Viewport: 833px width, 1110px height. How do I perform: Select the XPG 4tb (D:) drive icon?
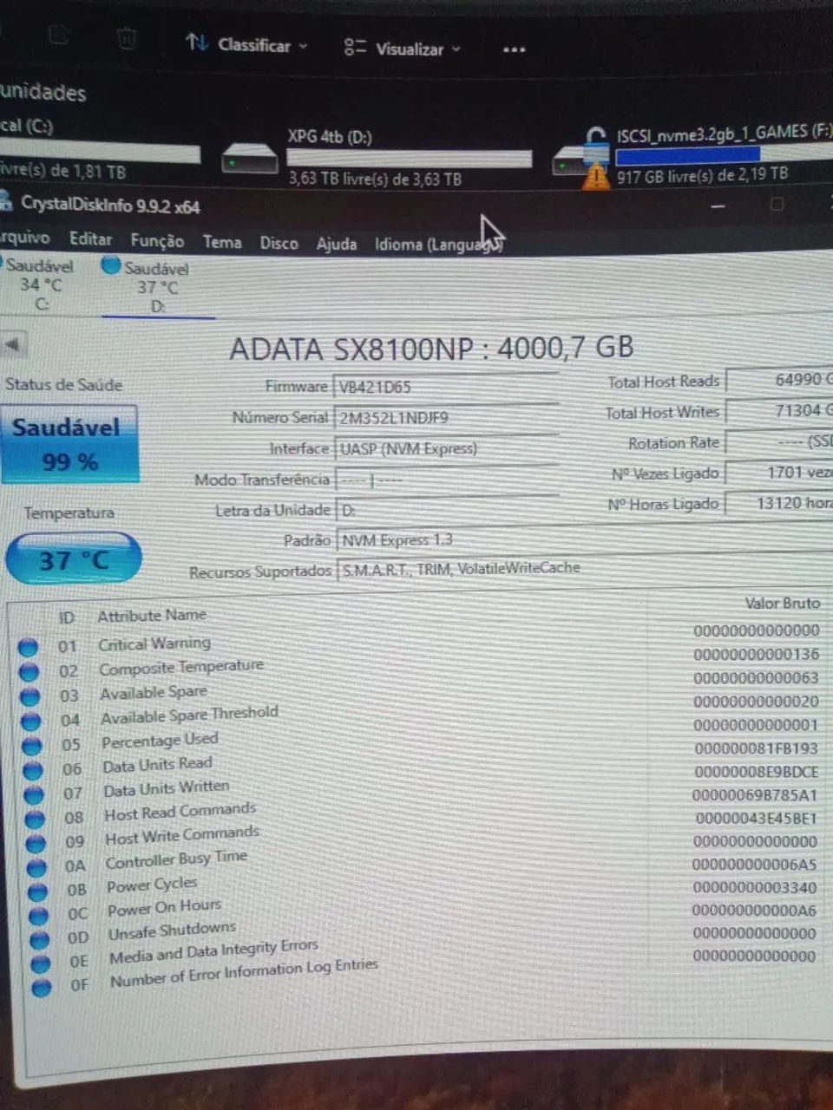point(250,161)
